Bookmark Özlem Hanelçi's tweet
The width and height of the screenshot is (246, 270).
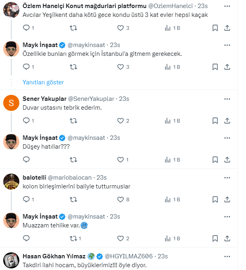215,28
